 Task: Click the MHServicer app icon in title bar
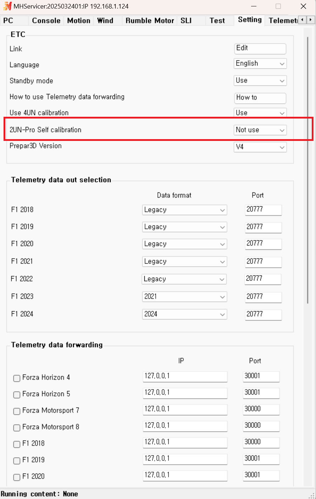click(7, 6)
